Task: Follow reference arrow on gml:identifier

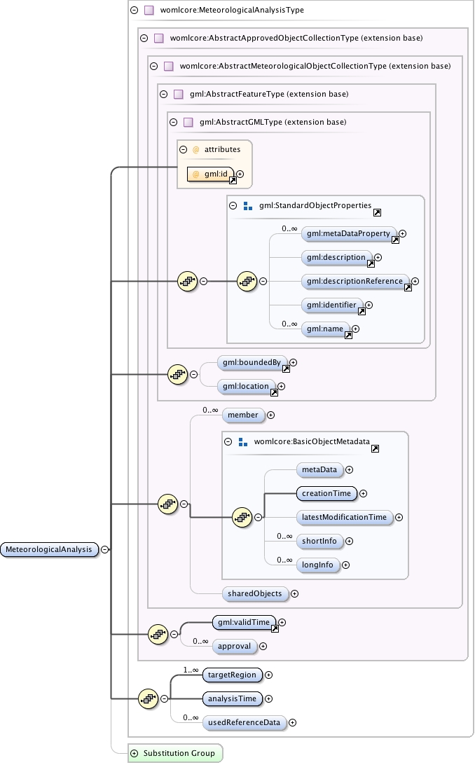Action: point(362,311)
